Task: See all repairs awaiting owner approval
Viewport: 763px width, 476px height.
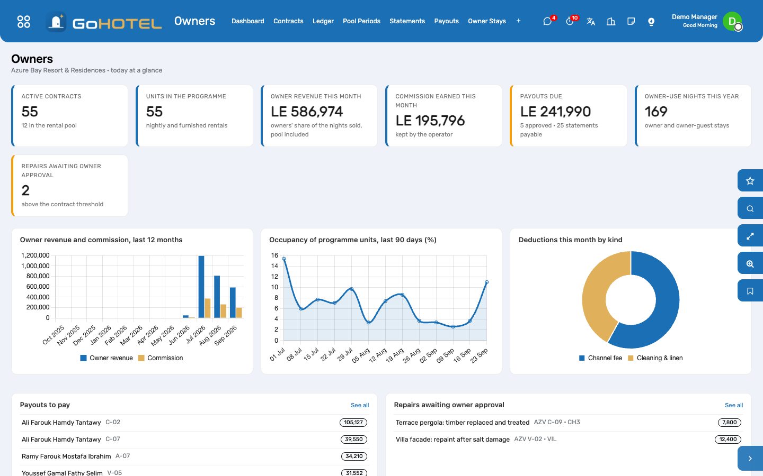Action: [734, 405]
